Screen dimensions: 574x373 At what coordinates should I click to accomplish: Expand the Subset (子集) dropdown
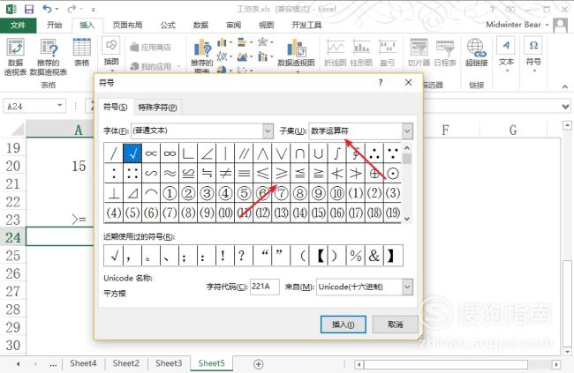(x=407, y=131)
